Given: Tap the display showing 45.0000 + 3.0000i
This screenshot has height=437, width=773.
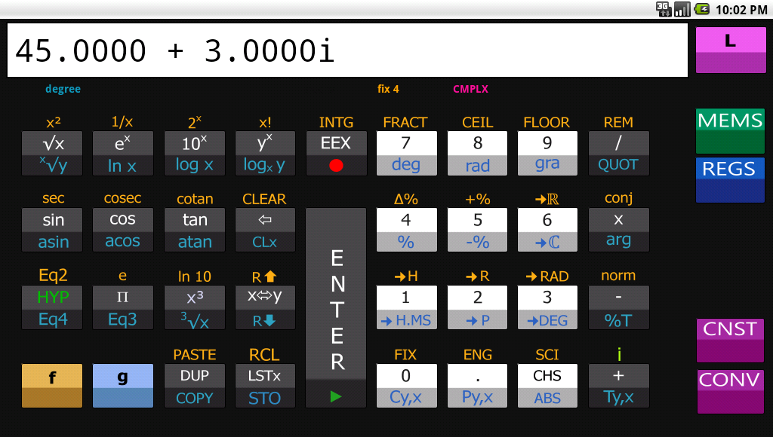Looking at the screenshot, I should (x=346, y=50).
